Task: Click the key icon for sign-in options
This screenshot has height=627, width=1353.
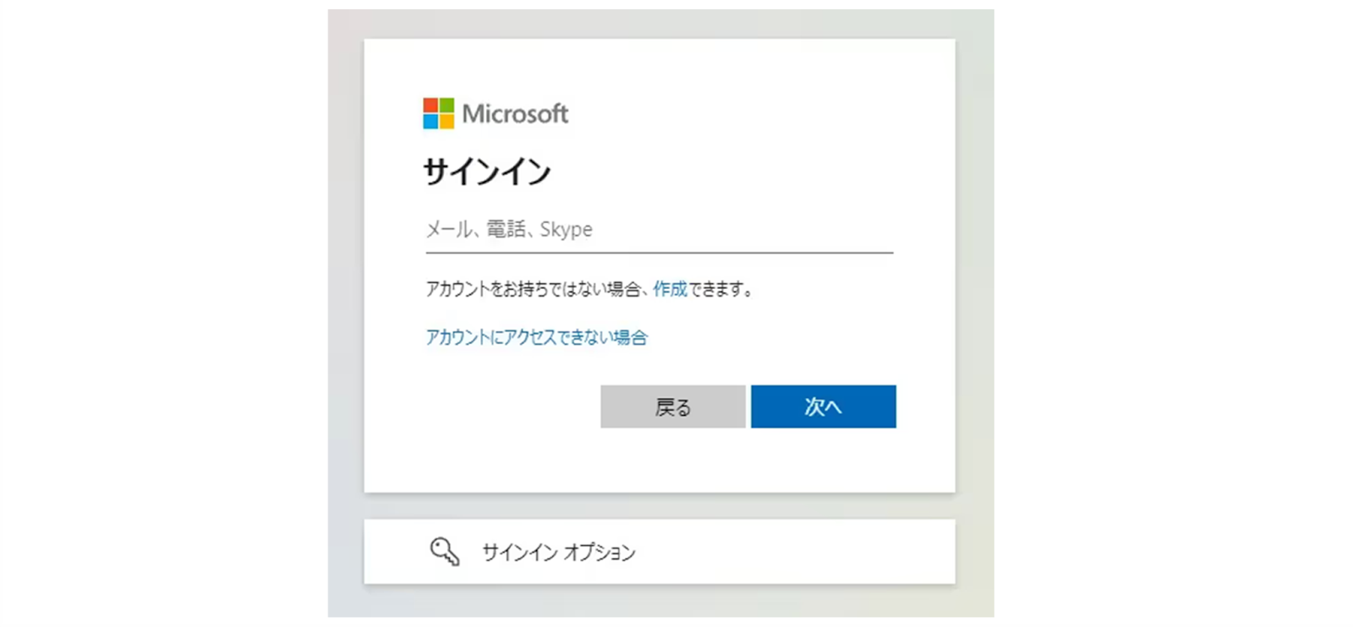Action: coord(444,551)
